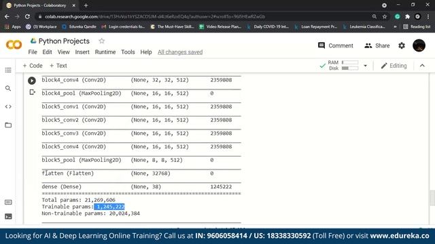
Task: Open the Edureka Qandle bookmark
Action: point(79,26)
